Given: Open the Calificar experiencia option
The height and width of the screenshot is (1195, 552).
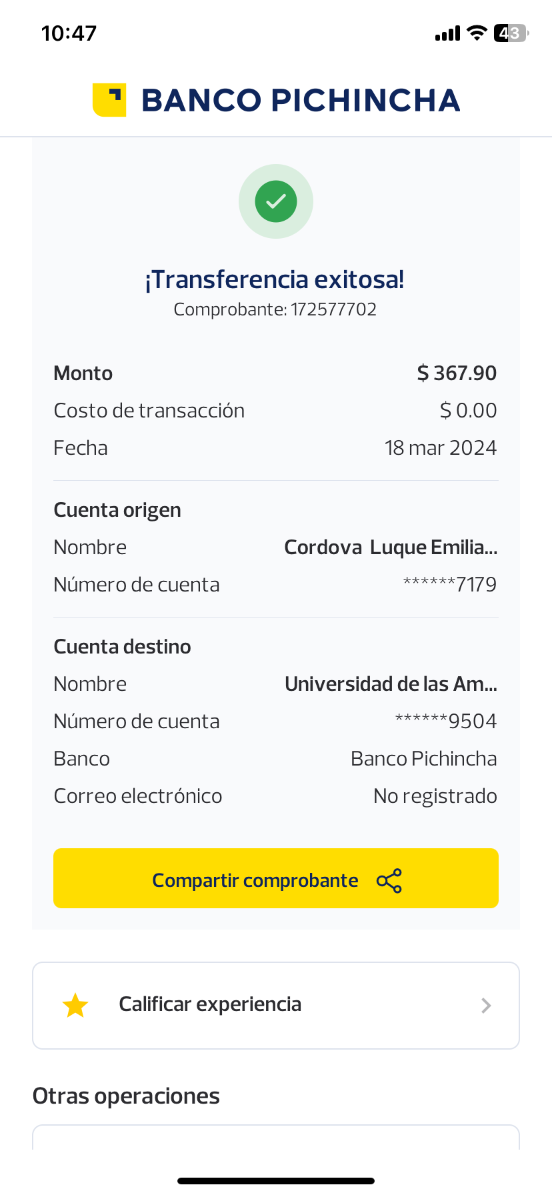Looking at the screenshot, I should (x=210, y=1005).
